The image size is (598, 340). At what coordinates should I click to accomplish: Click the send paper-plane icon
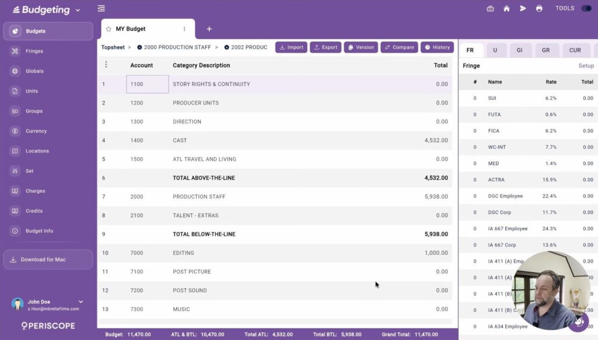523,9
